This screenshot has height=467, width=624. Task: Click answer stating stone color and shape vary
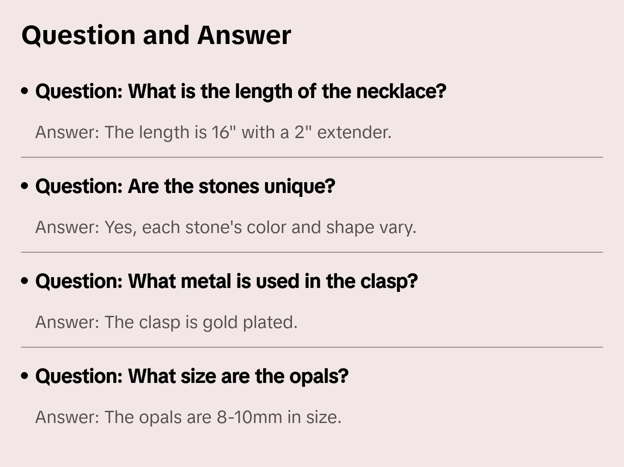click(x=226, y=227)
